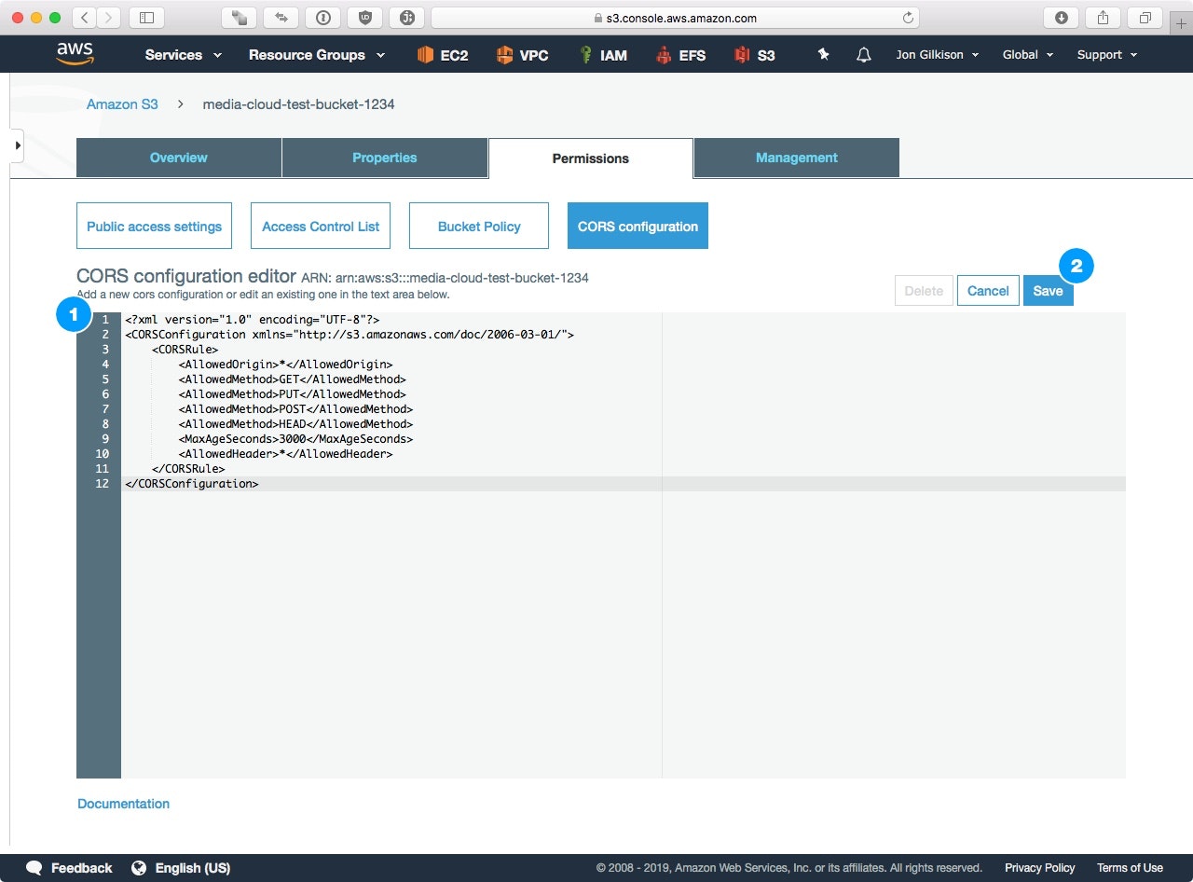Image resolution: width=1193 pixels, height=882 pixels.
Task: Open the Support dropdown menu
Action: (1107, 55)
